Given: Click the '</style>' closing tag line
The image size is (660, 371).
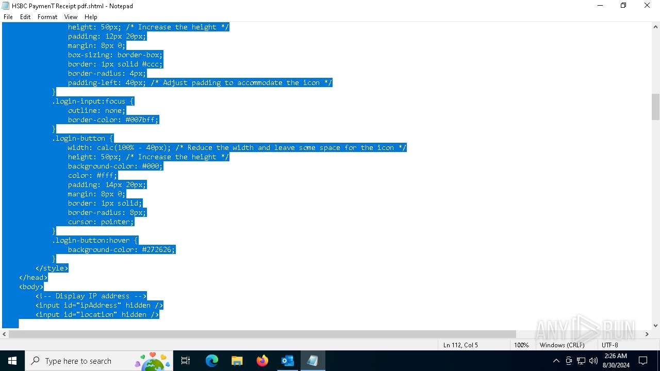Looking at the screenshot, I should (x=52, y=268).
